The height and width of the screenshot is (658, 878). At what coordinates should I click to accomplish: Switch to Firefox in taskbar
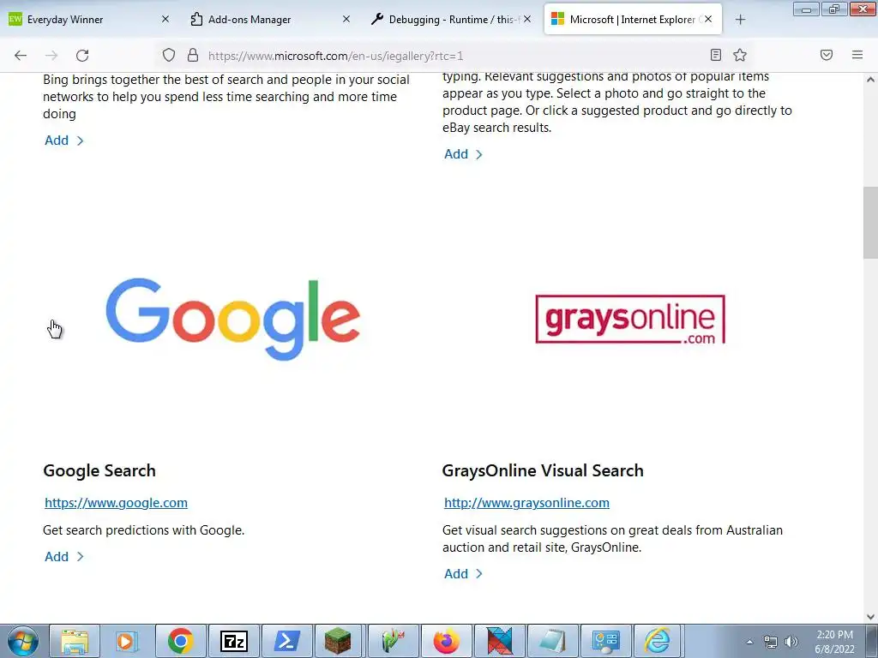point(446,641)
